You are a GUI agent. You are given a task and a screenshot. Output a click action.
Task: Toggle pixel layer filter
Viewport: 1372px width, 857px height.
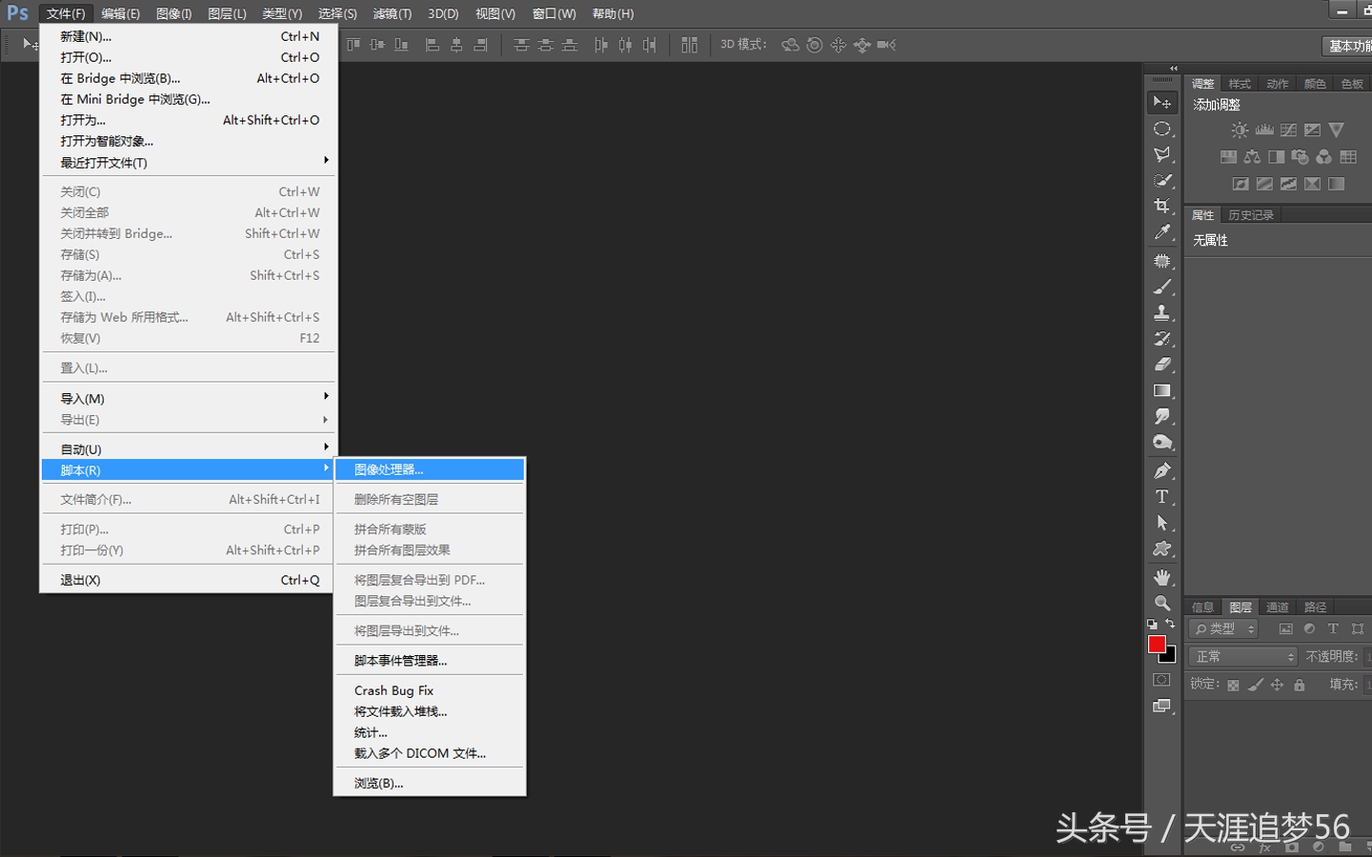1285,629
